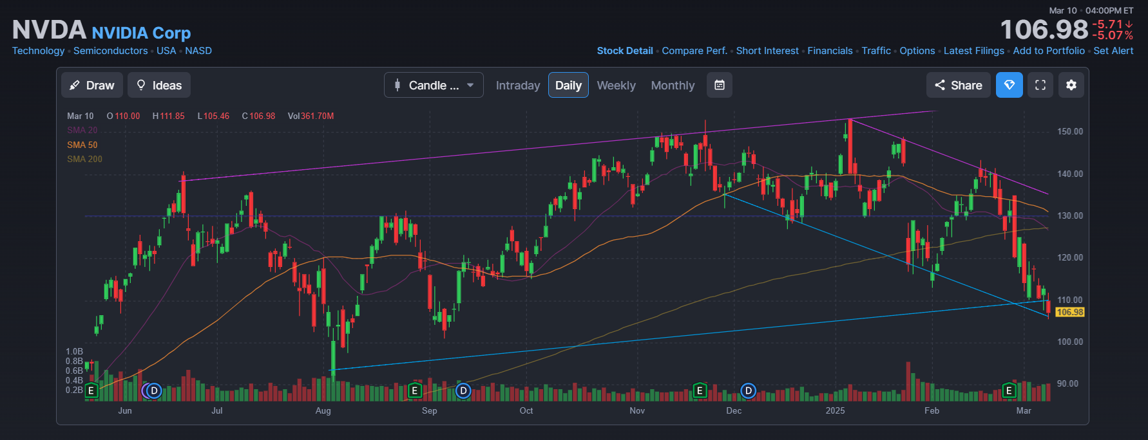Click the 150.00 price axis label
Image resolution: width=1148 pixels, height=440 pixels.
[x=1070, y=131]
